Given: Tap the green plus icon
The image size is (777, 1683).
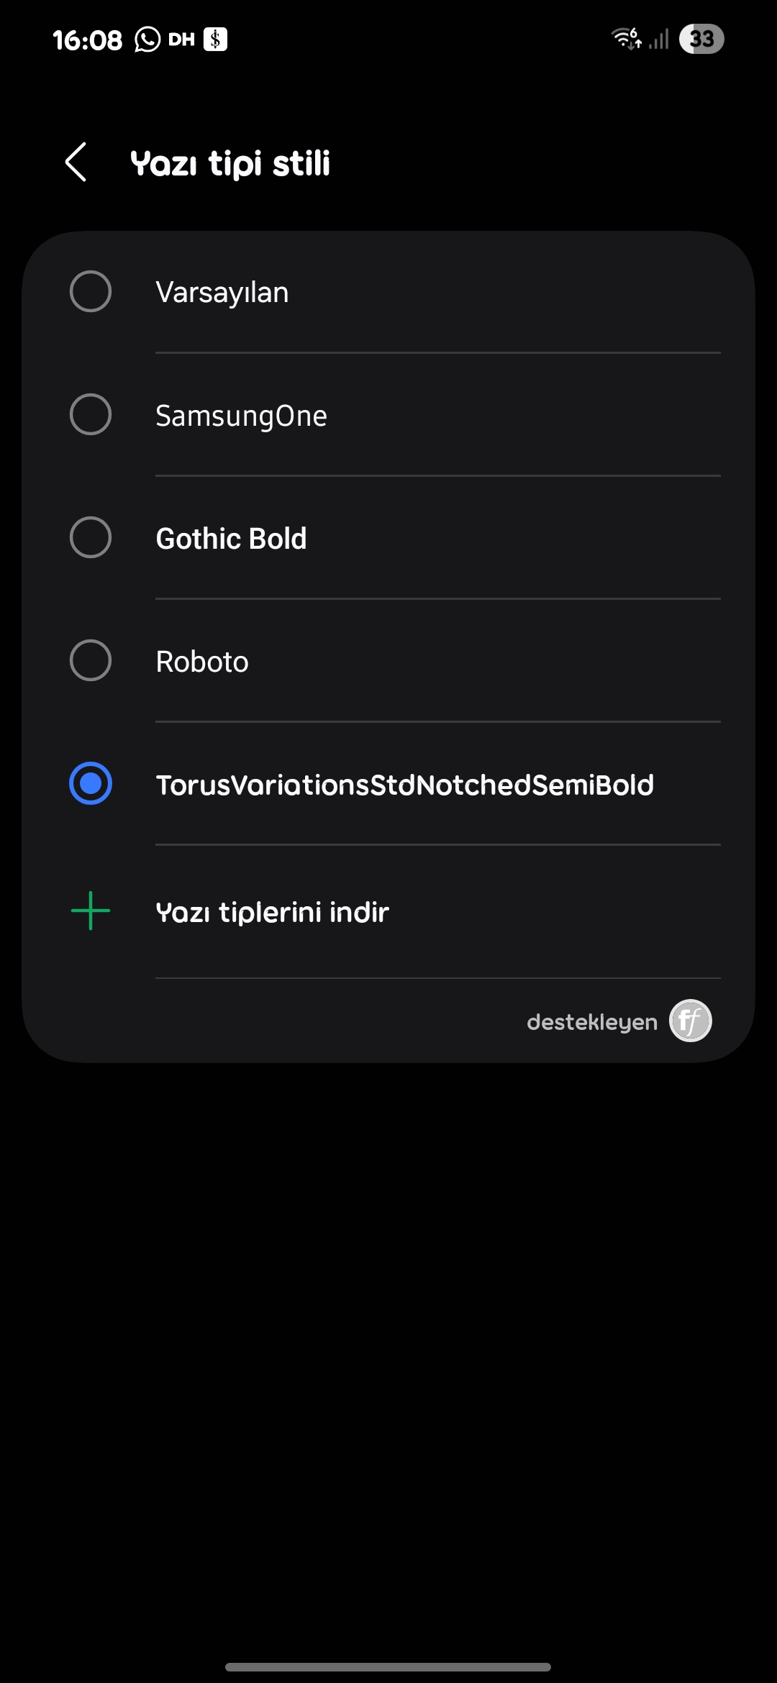Looking at the screenshot, I should pos(91,911).
